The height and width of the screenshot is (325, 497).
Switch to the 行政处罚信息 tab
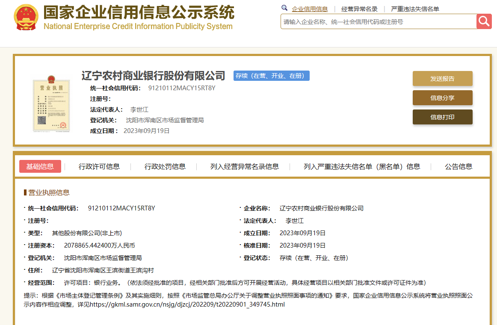(x=165, y=167)
